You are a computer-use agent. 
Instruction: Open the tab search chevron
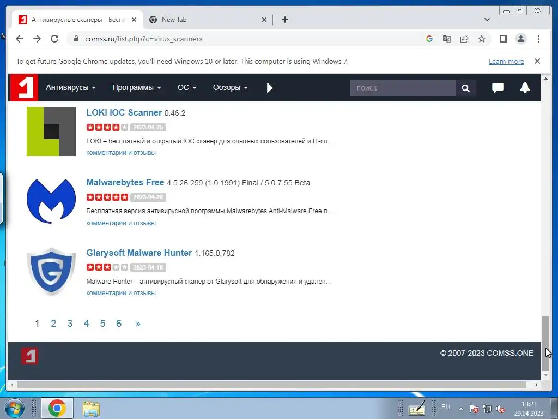pos(487,20)
